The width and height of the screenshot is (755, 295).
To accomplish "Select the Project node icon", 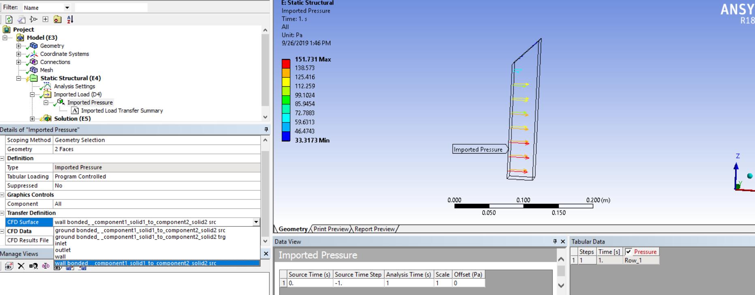I will (6, 30).
